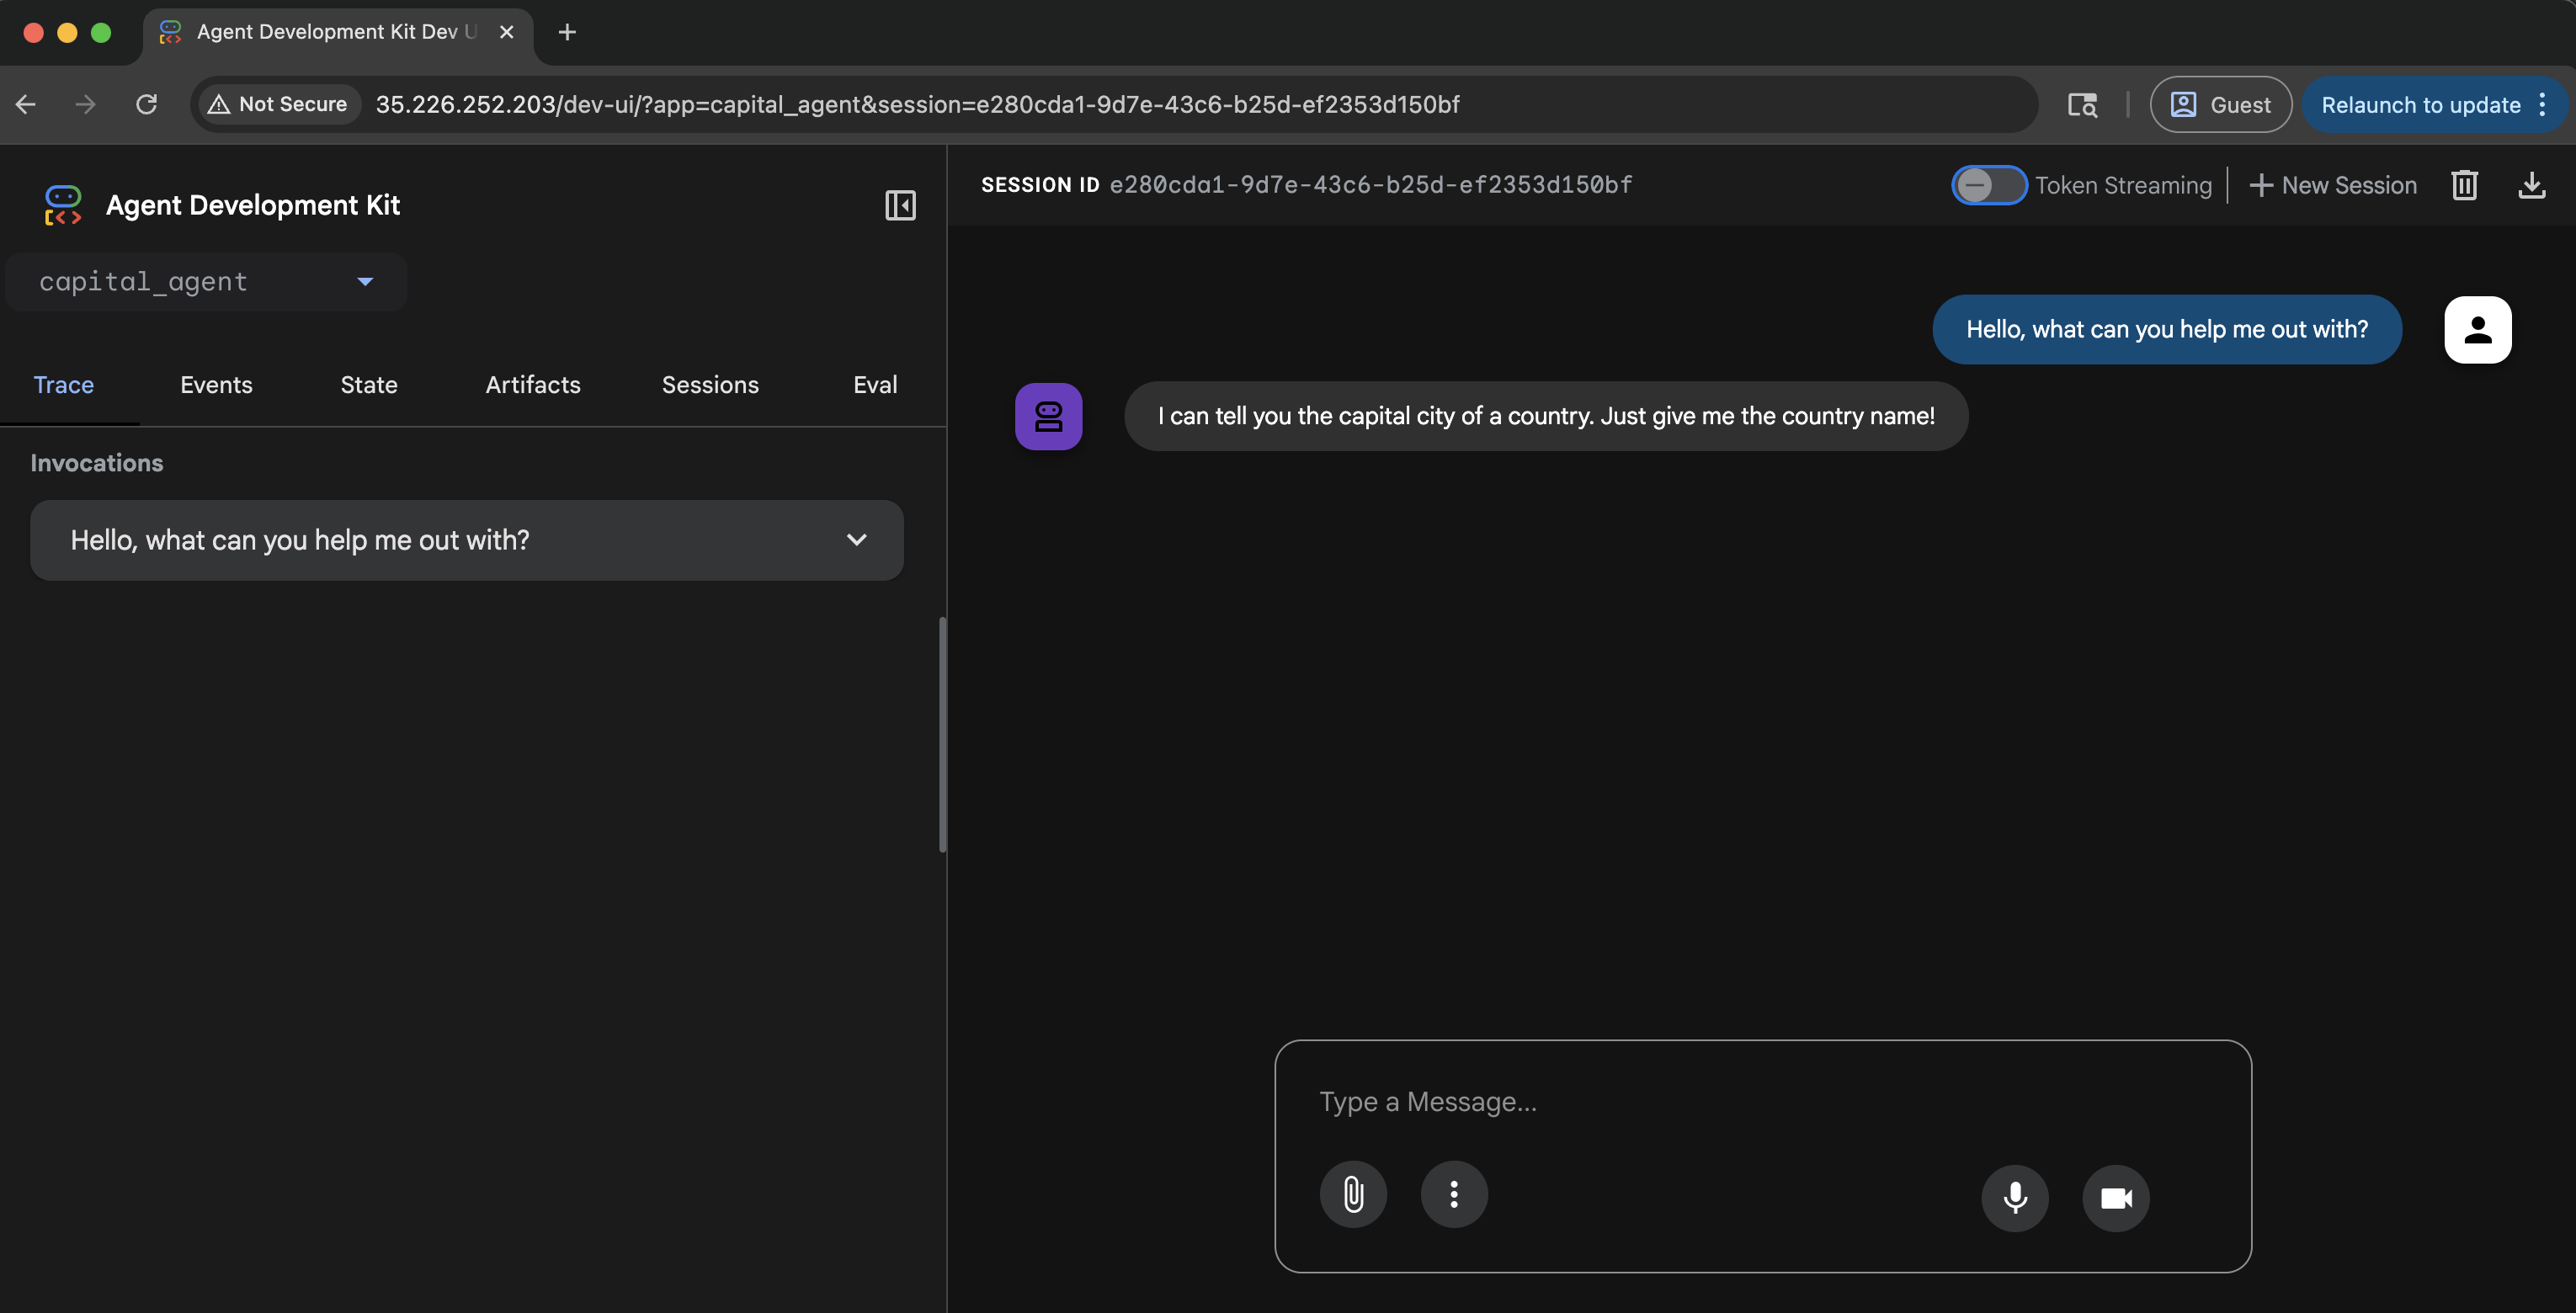Screen dimensions: 2576x1313
Task: Click the download session icon
Action: pyautogui.click(x=2531, y=185)
